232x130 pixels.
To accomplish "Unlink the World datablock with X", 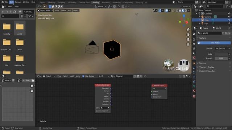I will pyautogui.click(x=229, y=33).
